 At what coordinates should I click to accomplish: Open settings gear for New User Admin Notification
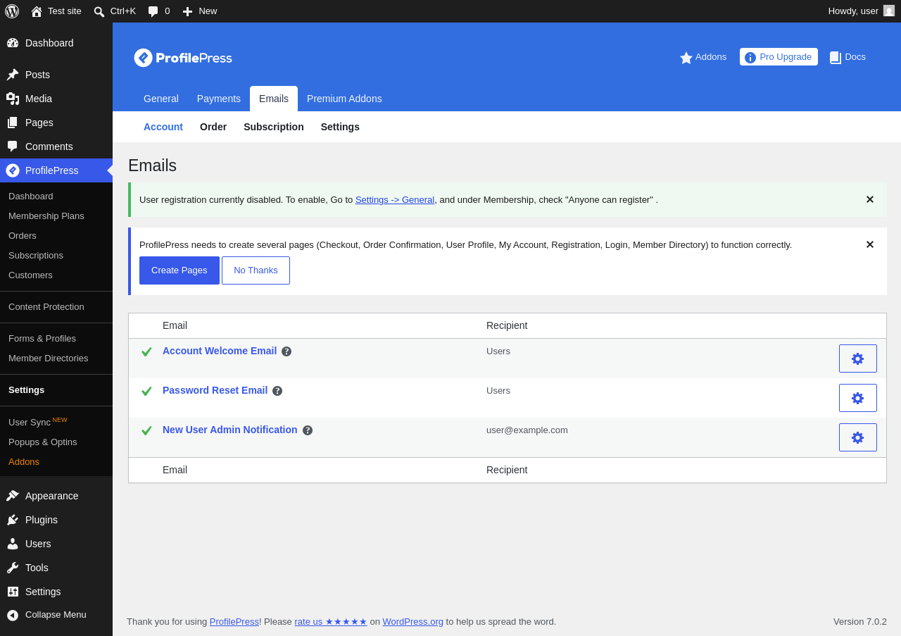[858, 437]
